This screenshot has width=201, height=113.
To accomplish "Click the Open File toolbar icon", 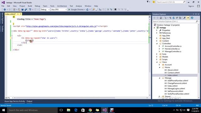I will 19,10.
